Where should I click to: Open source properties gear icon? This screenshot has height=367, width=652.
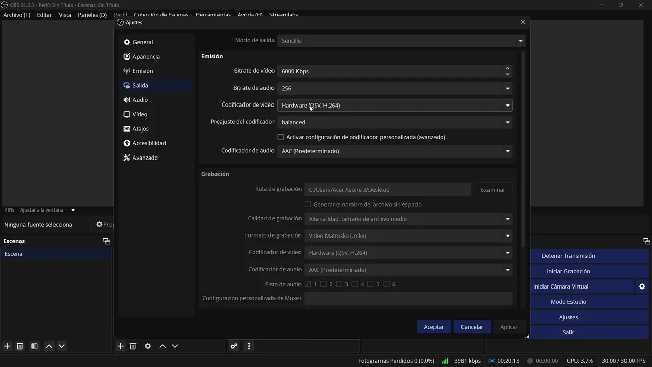[x=148, y=346]
